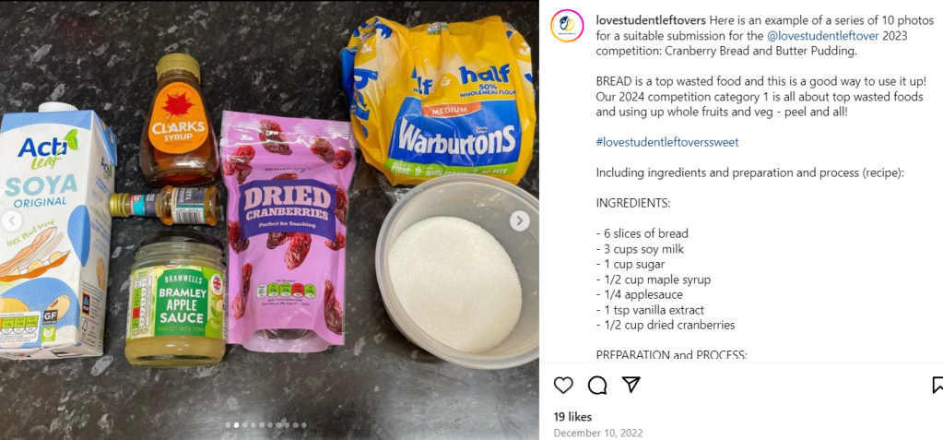Open lovestudentleftovers profile picture
Viewport: 943px width, 440px height.
tap(567, 25)
